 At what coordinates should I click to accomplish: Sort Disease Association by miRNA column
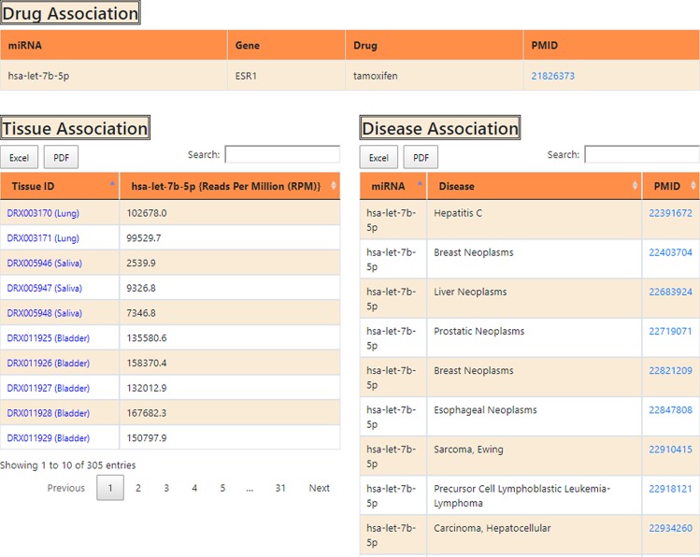coord(393,186)
